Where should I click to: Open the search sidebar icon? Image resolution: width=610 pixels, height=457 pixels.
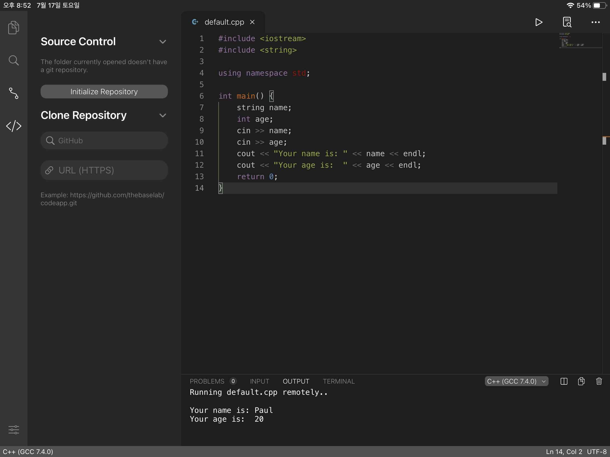click(13, 60)
